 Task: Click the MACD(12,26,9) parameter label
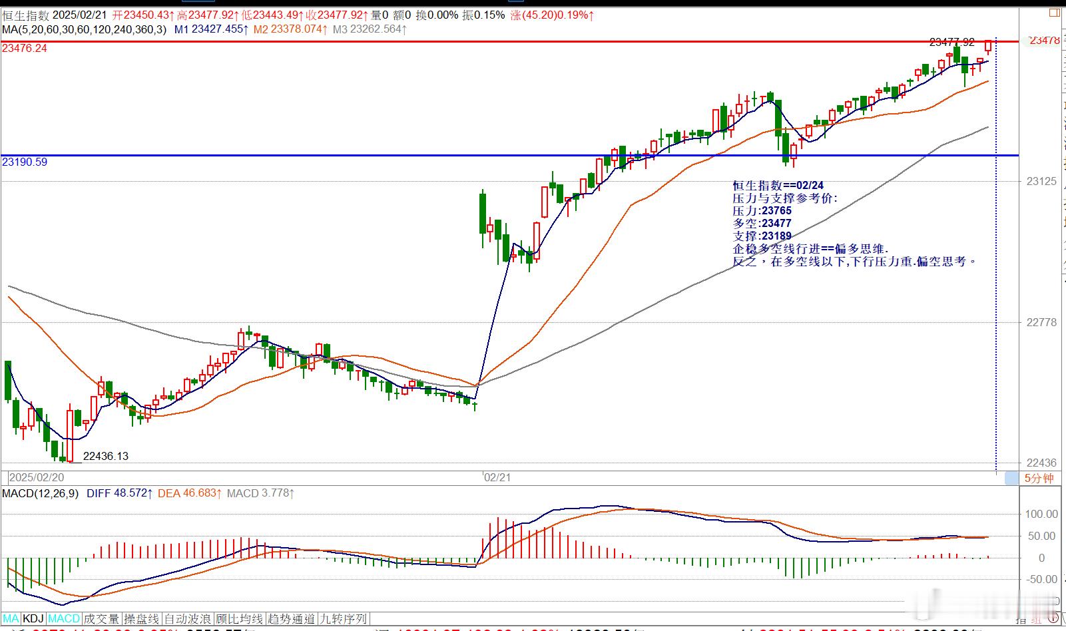(x=41, y=493)
